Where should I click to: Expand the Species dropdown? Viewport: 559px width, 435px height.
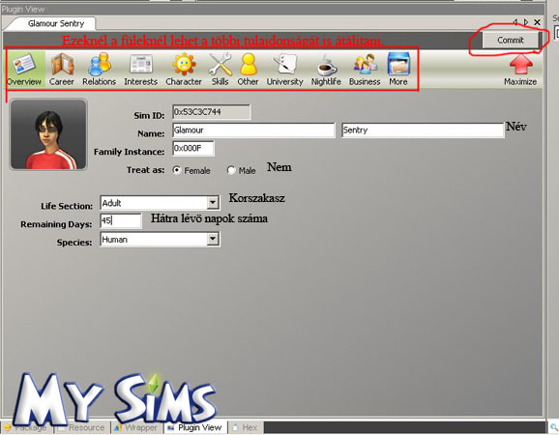click(213, 239)
